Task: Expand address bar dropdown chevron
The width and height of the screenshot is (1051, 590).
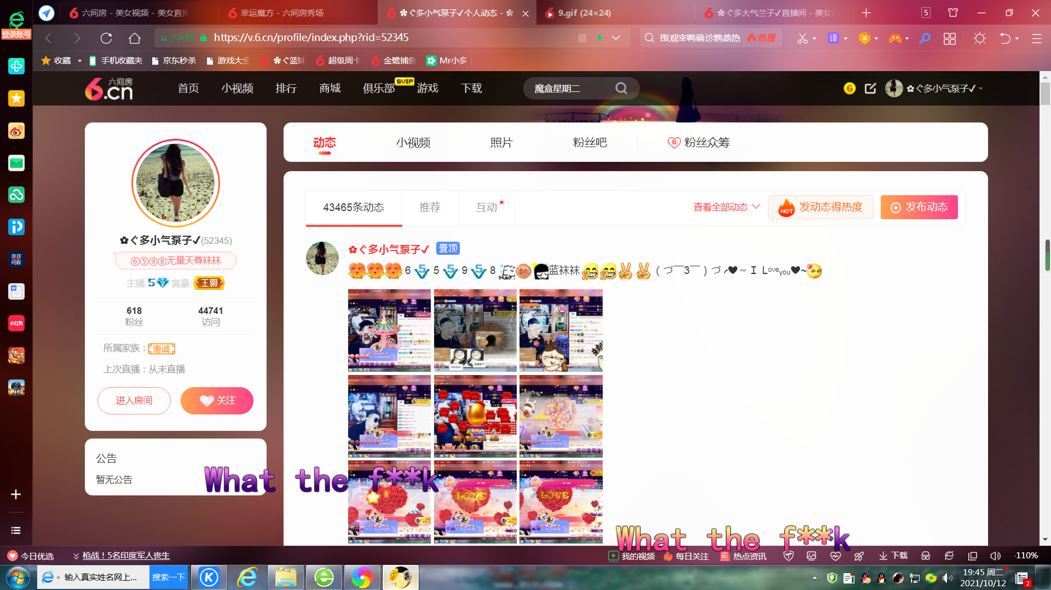Action: pos(616,38)
